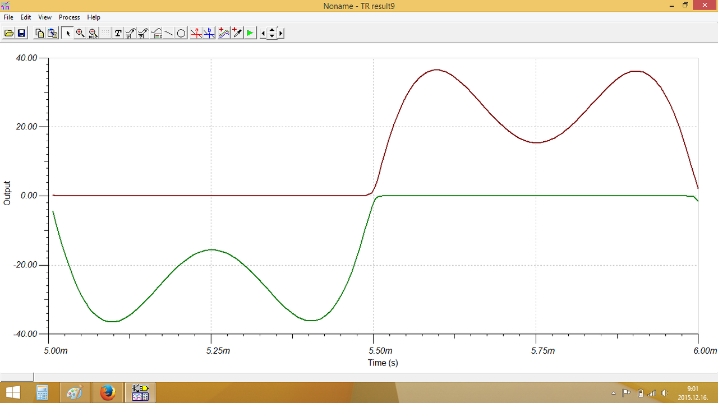718x403 pixels.
Task: Activate cursor b on the curve
Action: pyautogui.click(x=209, y=33)
